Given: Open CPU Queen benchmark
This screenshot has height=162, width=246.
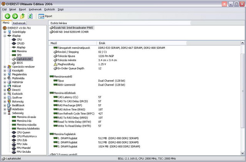Looking at the screenshot, I should coord(23,132).
